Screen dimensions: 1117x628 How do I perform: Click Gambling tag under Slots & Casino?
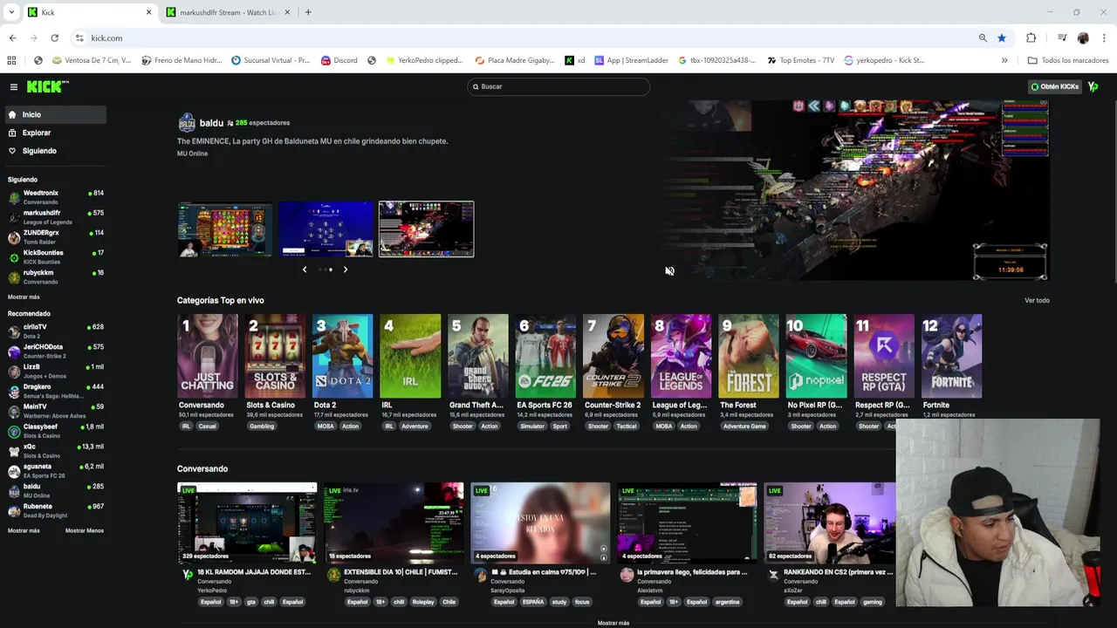[x=262, y=427]
